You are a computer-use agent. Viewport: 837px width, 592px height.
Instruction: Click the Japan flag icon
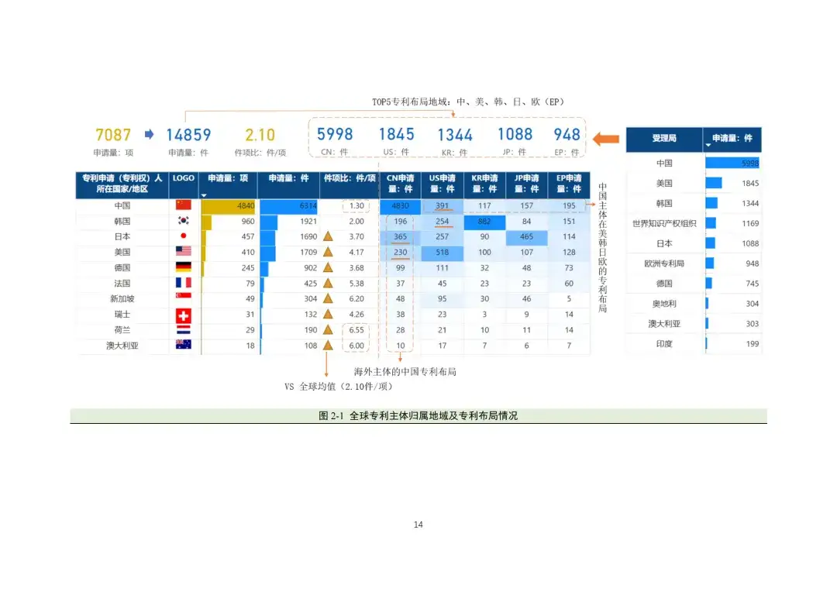(x=183, y=236)
